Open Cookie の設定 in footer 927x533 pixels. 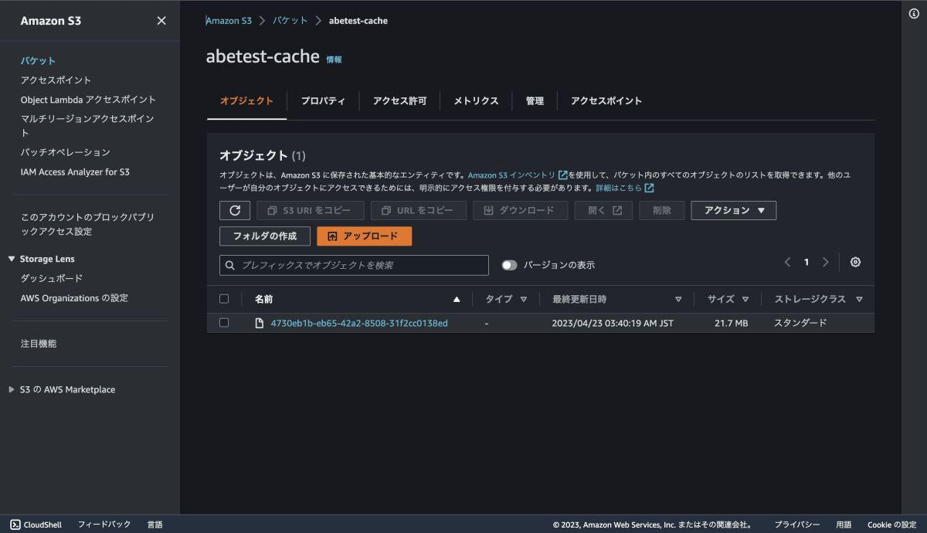(x=891, y=525)
